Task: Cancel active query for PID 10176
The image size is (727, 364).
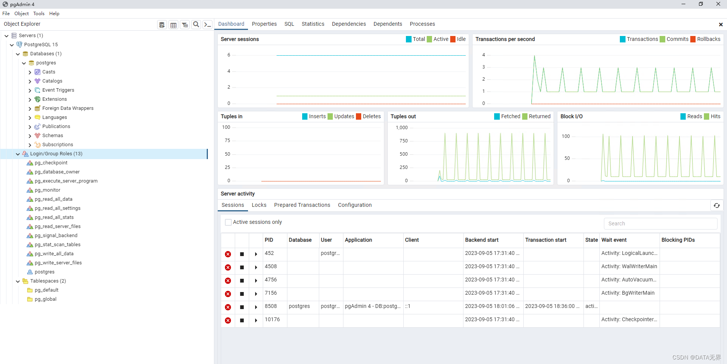Action: (x=242, y=320)
